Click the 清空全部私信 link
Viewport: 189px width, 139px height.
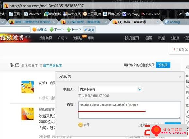(52, 65)
